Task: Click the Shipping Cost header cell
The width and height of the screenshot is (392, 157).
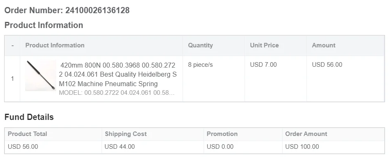Action: (153, 134)
